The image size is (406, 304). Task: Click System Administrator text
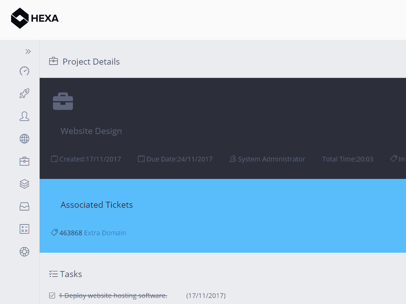272,159
